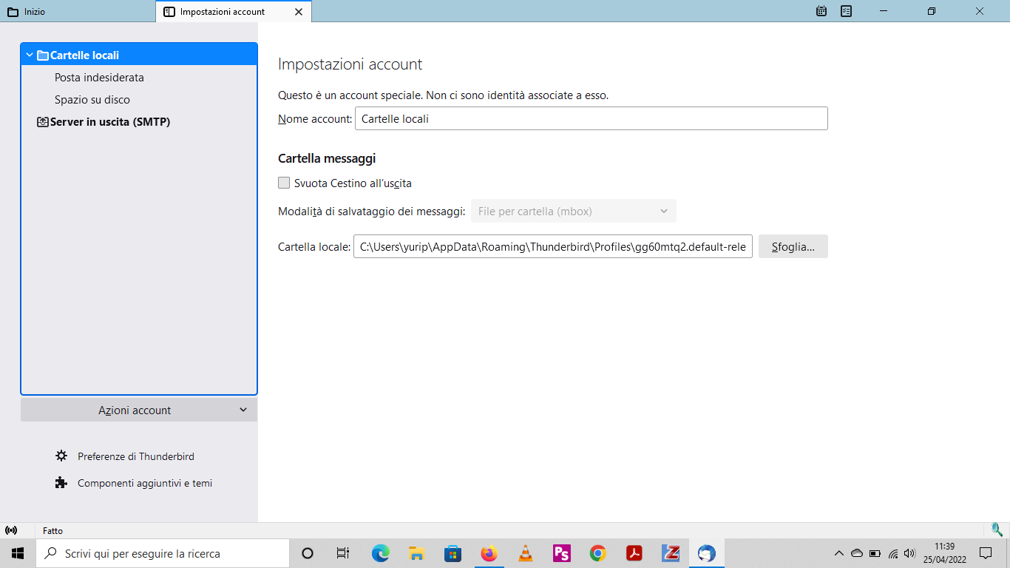Open Microsoft Store from the taskbar
The image size is (1010, 568).
(x=453, y=553)
